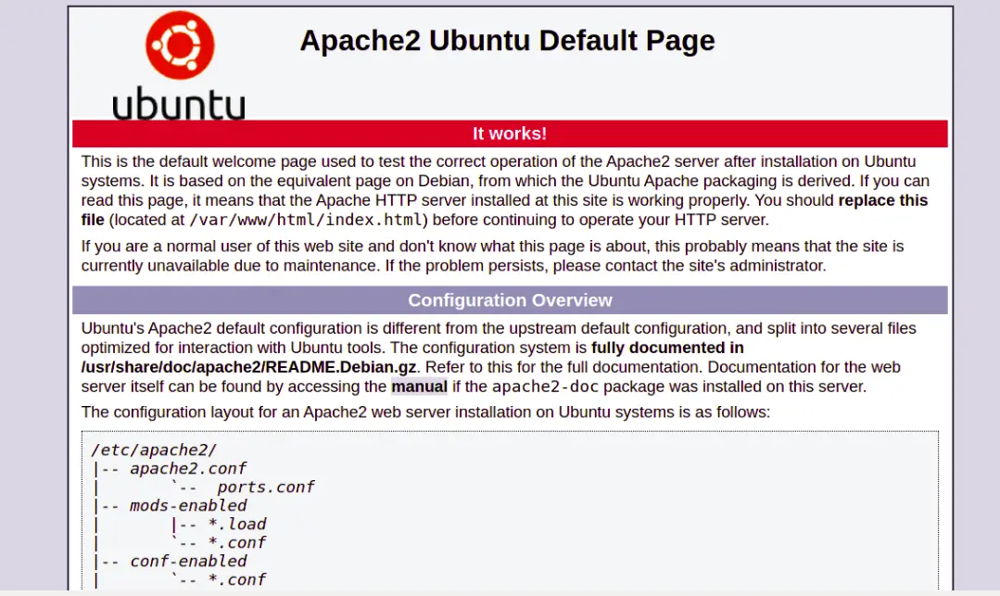
Task: Click the ubuntu wordmark under the logo
Action: point(178,104)
